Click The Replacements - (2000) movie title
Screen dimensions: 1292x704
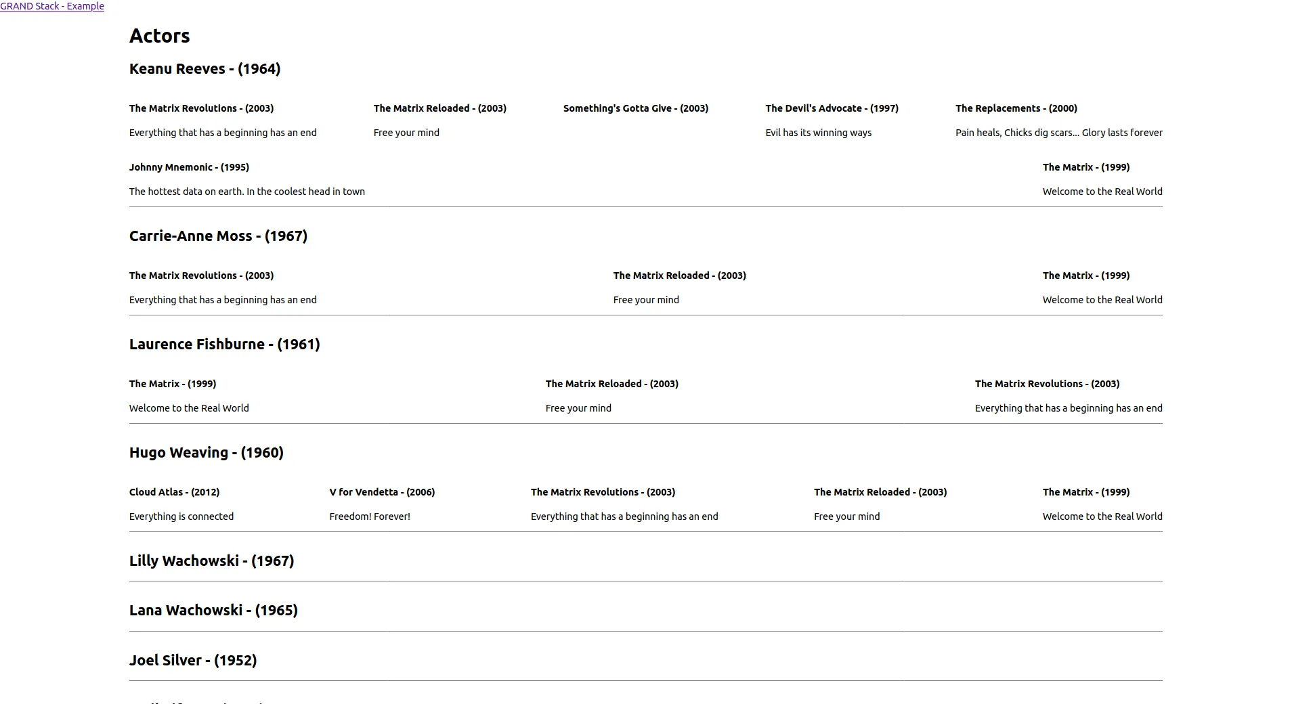1016,108
